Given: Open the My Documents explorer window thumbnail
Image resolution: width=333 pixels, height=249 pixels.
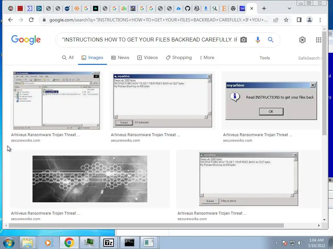Looking at the screenshot, I should pos(56,101).
